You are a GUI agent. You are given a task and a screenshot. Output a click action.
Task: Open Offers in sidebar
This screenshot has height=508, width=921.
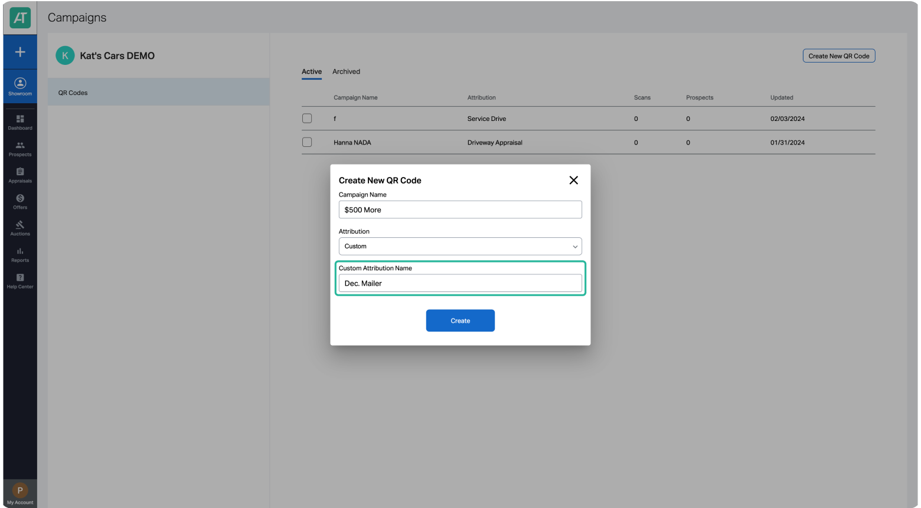20,202
